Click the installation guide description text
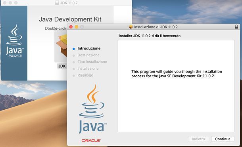 click(177, 74)
